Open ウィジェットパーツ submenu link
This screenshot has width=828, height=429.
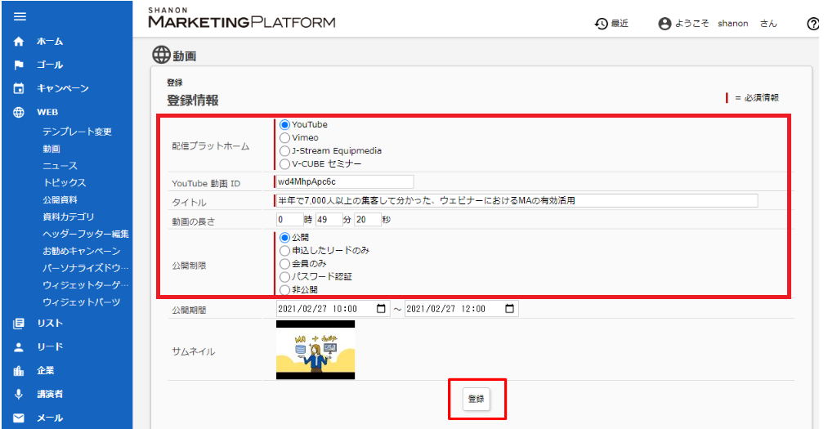tap(81, 302)
